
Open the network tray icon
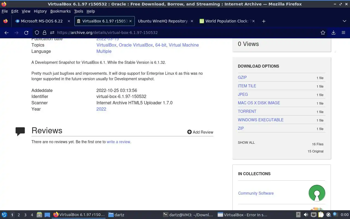[314, 215]
